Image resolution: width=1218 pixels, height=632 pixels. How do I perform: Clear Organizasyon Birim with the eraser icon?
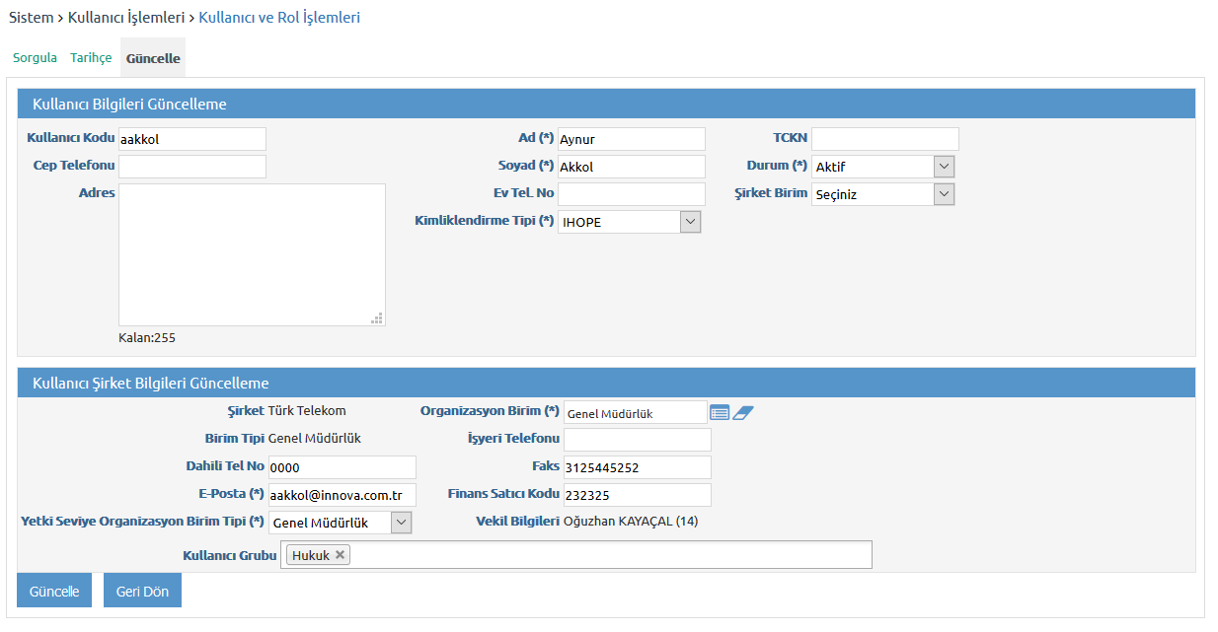tap(743, 413)
